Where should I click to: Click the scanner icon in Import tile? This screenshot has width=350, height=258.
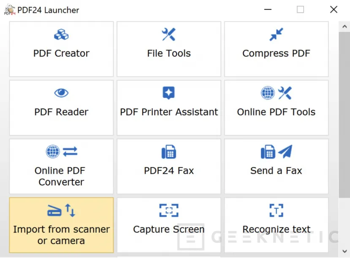tap(54, 210)
